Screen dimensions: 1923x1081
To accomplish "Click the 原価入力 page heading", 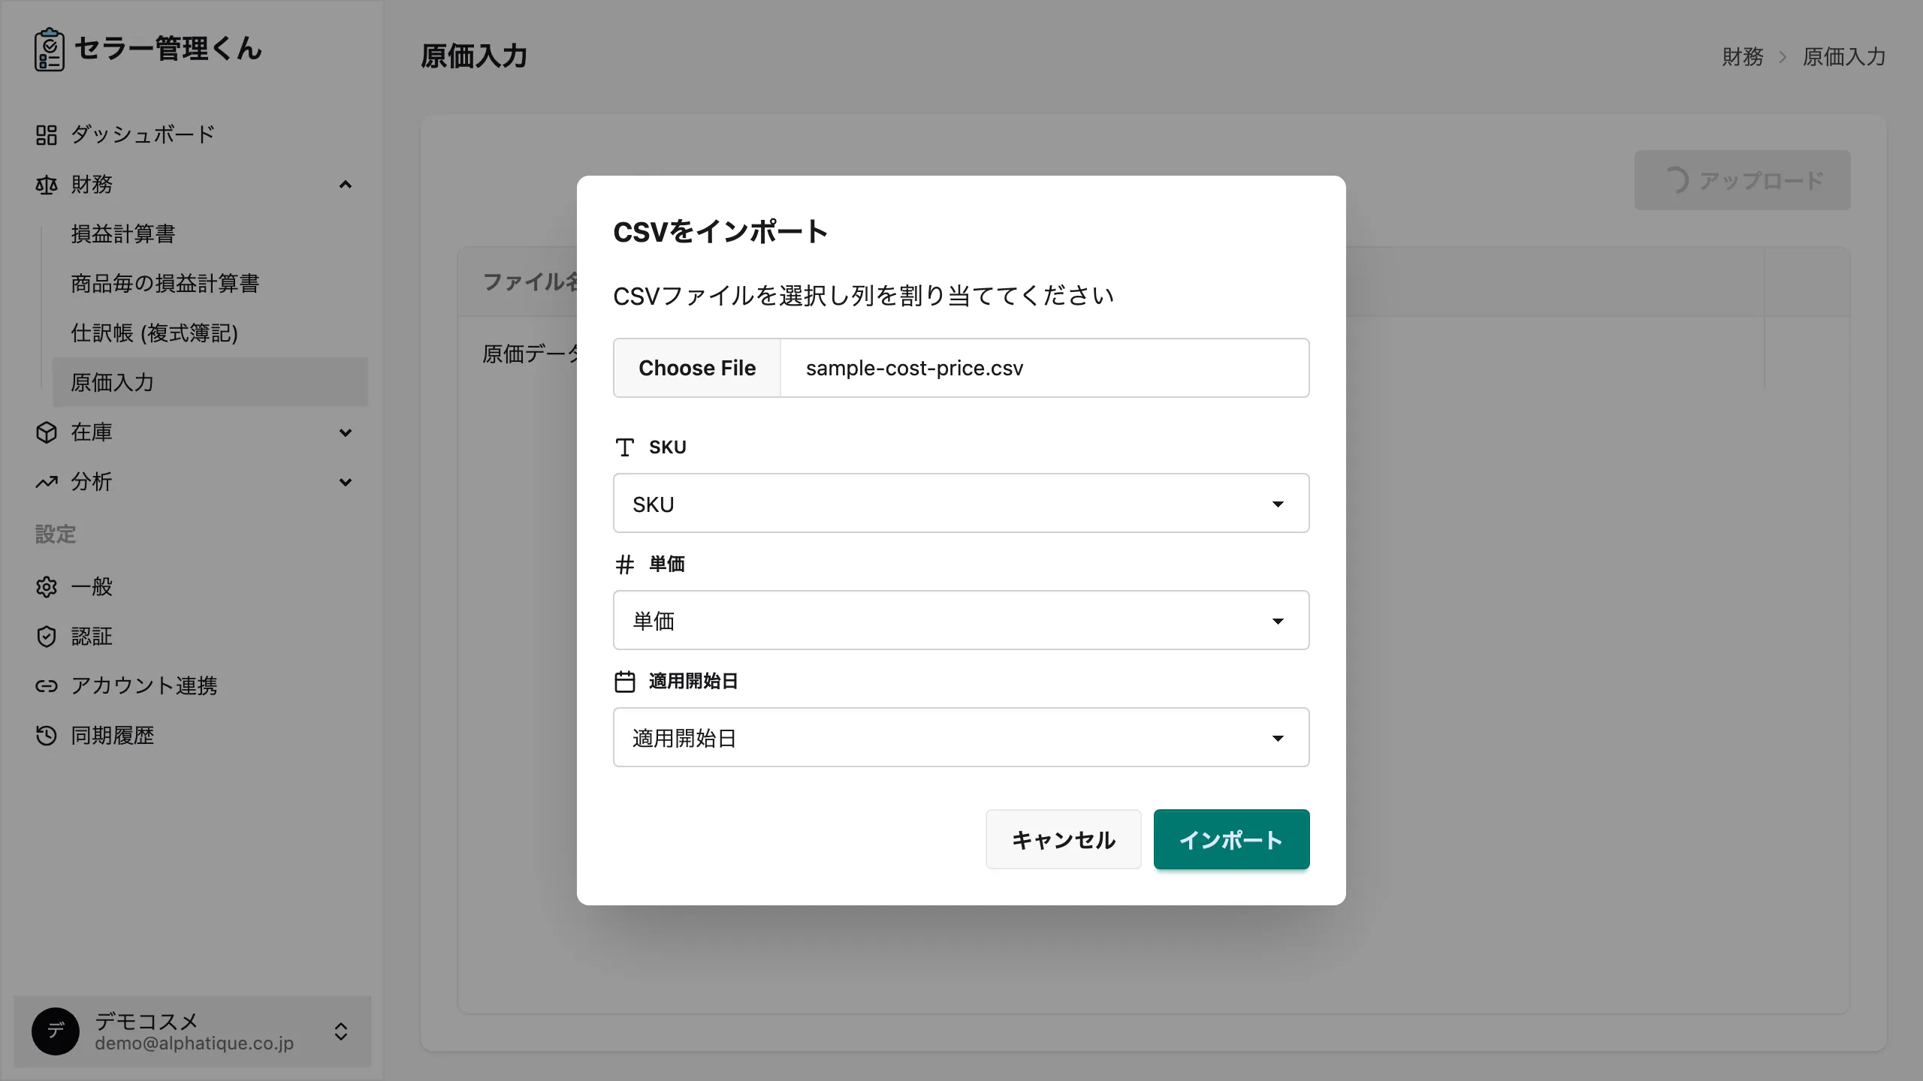I will click(474, 56).
